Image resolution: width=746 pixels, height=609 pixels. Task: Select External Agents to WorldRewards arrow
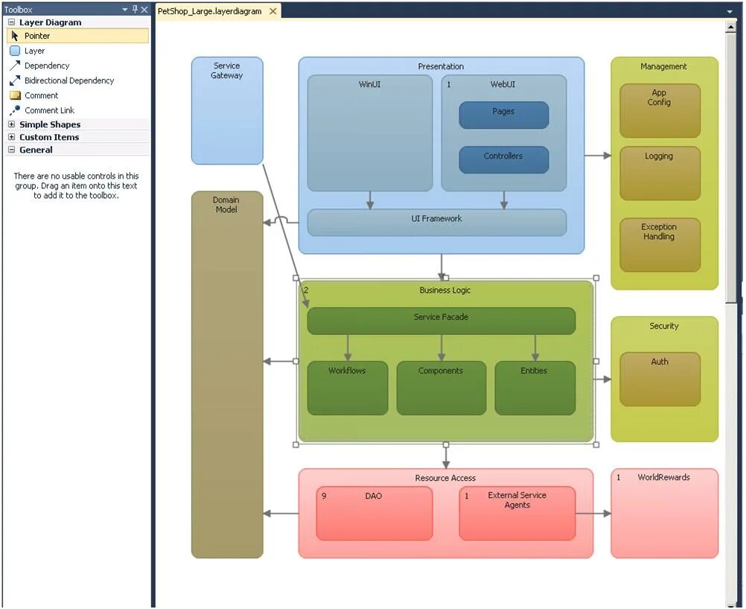(x=593, y=514)
